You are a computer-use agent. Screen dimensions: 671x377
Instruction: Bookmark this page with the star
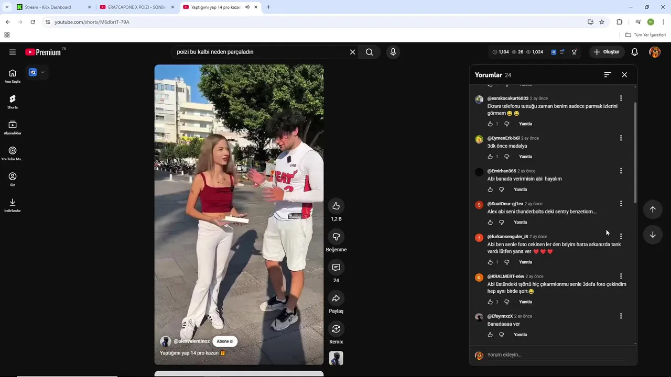[x=602, y=22]
